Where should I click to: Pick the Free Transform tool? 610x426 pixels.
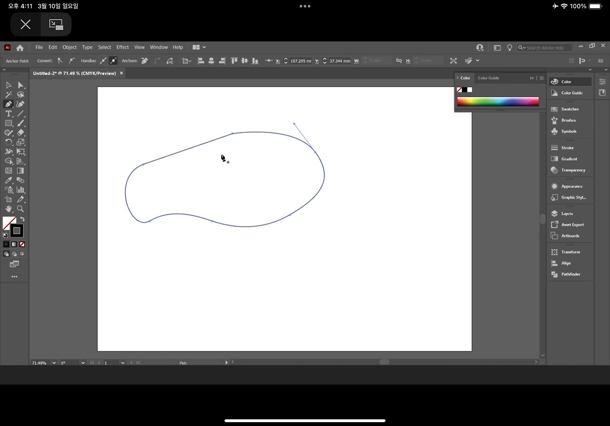tap(20, 152)
